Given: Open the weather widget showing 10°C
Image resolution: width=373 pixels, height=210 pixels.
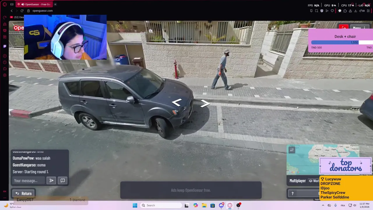Looking at the screenshot, I should 13,205.
